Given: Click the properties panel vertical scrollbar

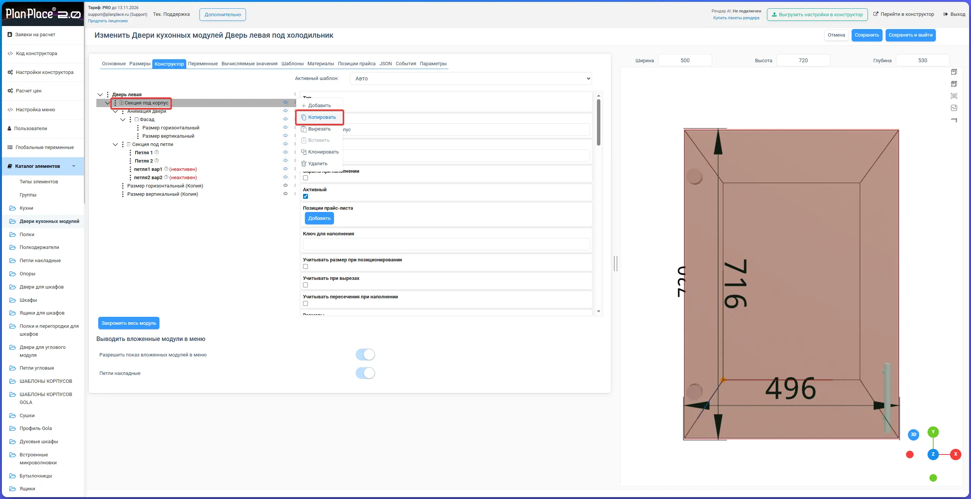Looking at the screenshot, I should click(598, 122).
